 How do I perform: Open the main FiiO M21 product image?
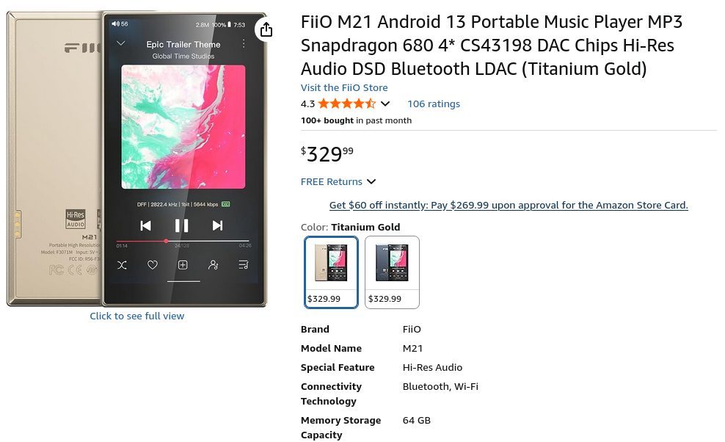[137, 159]
